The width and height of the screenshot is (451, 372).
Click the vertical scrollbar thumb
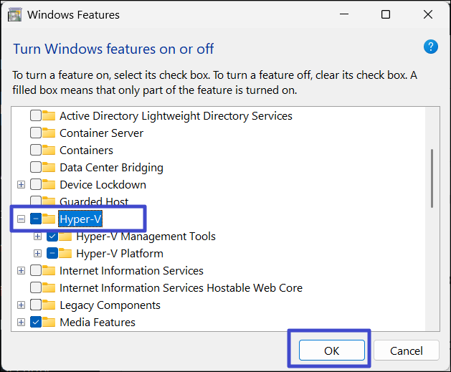coord(431,177)
